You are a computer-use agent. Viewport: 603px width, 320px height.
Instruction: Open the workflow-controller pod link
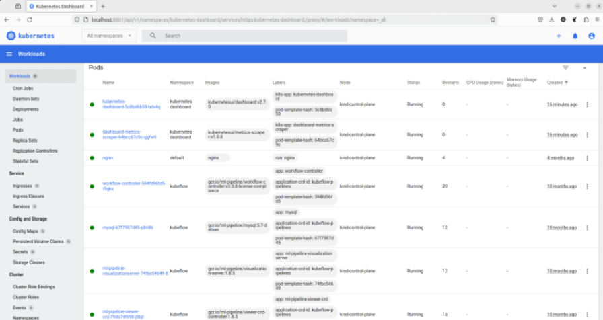click(134, 186)
